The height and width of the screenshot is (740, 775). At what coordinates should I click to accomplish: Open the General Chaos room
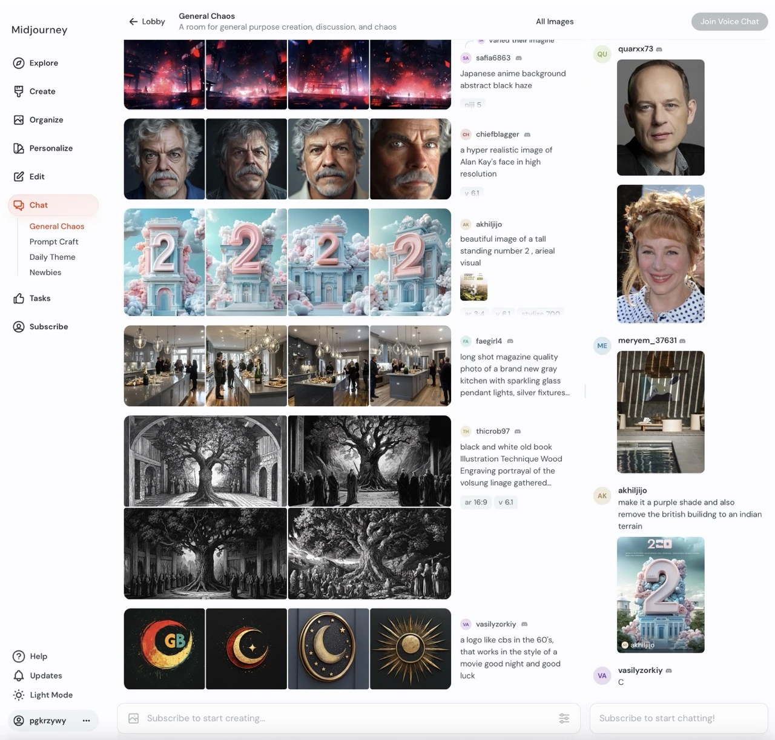[x=57, y=226]
